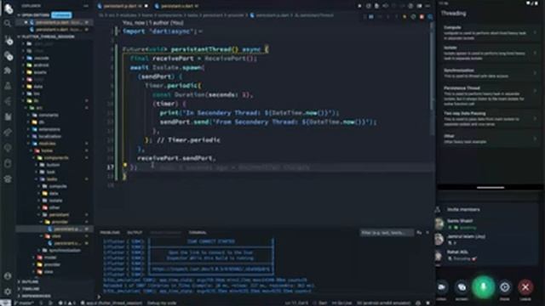545x306 pixels.
Task: Open the Source Control view
Action: click(x=9, y=41)
